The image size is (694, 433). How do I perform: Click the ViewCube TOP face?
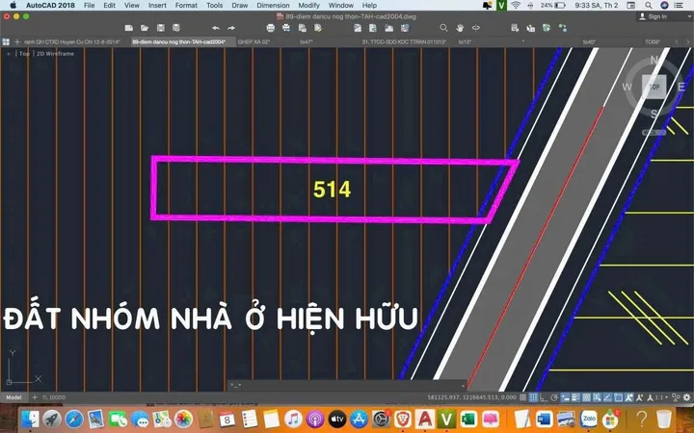[654, 87]
